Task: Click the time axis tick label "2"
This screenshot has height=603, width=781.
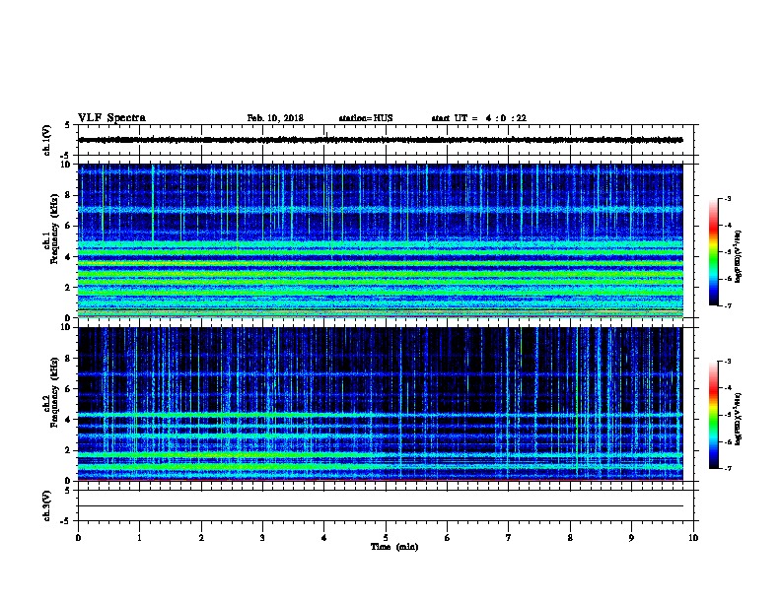Action: [201, 538]
